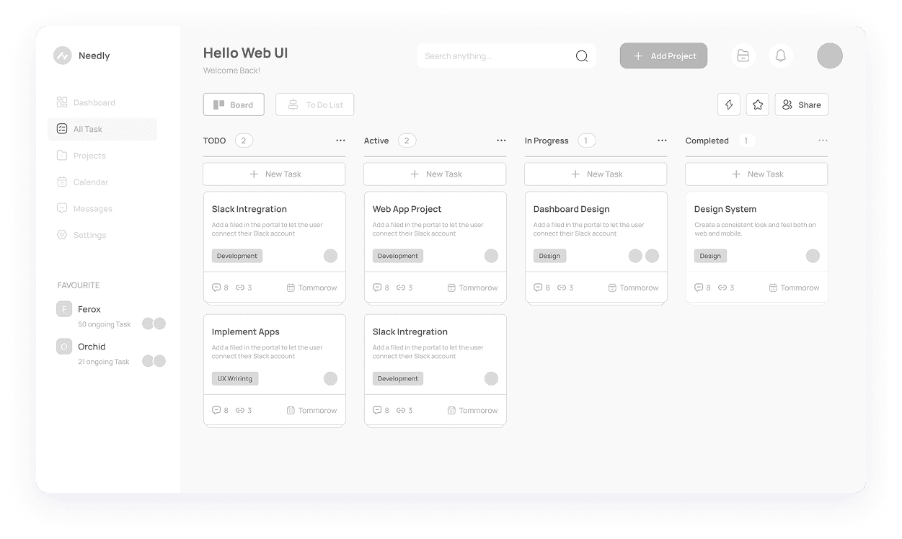Click the Needly logo icon
The width and height of the screenshot is (902, 539).
tap(63, 55)
